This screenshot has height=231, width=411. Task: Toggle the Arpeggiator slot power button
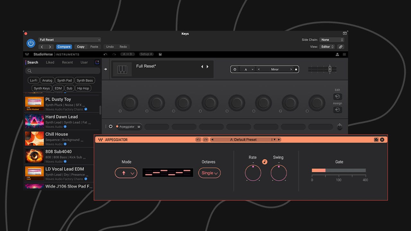tap(110, 126)
